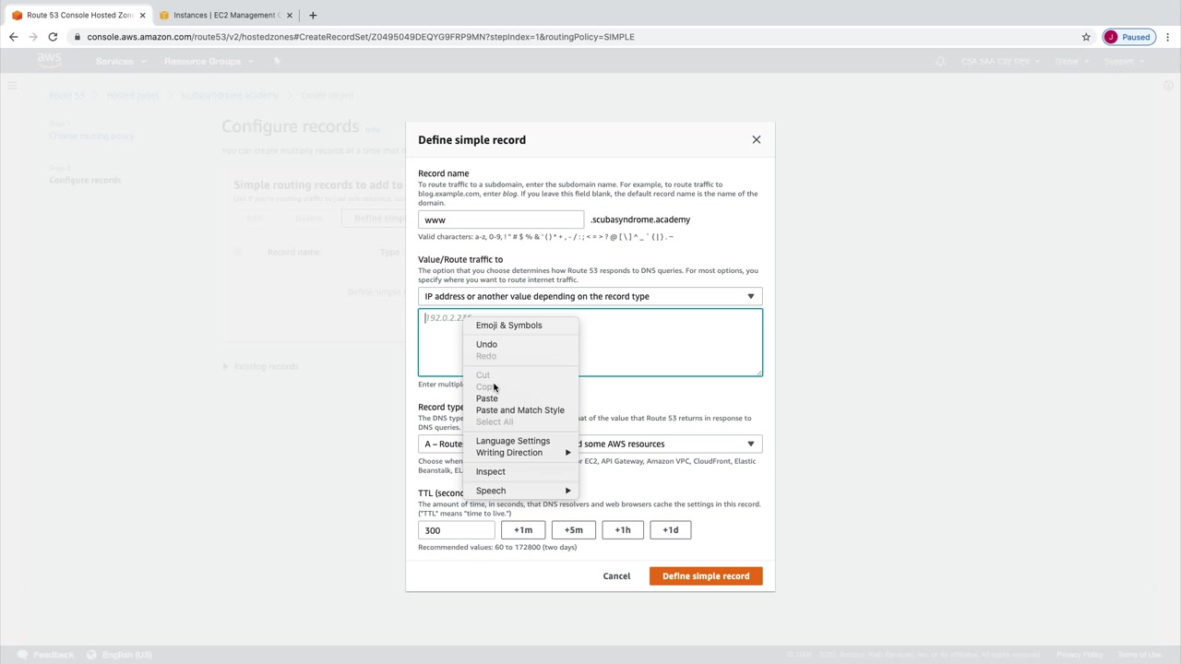The height and width of the screenshot is (664, 1181).
Task: Expand the Speech submenu
Action: tap(520, 491)
